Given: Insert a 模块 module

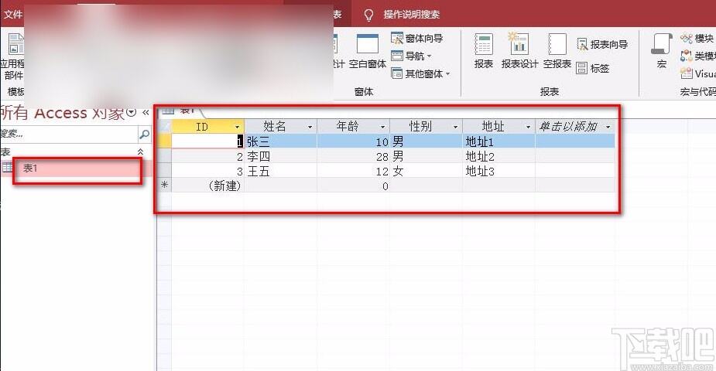Looking at the screenshot, I should point(697,39).
